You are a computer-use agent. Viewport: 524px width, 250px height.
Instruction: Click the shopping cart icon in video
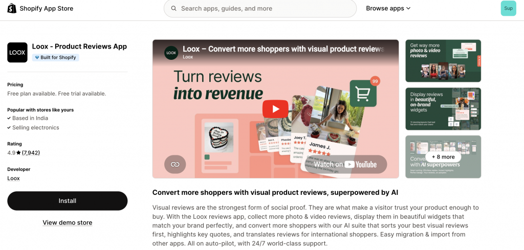[363, 94]
